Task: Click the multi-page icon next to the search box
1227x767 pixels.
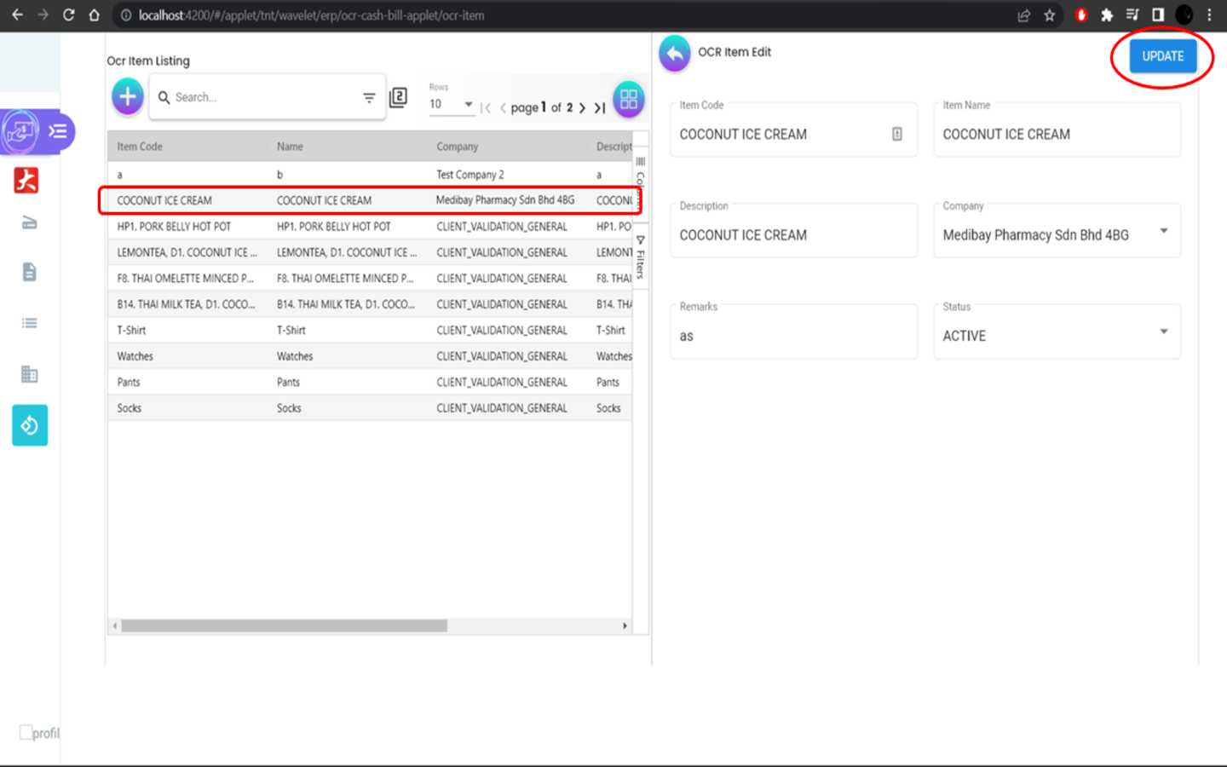Action: 398,98
